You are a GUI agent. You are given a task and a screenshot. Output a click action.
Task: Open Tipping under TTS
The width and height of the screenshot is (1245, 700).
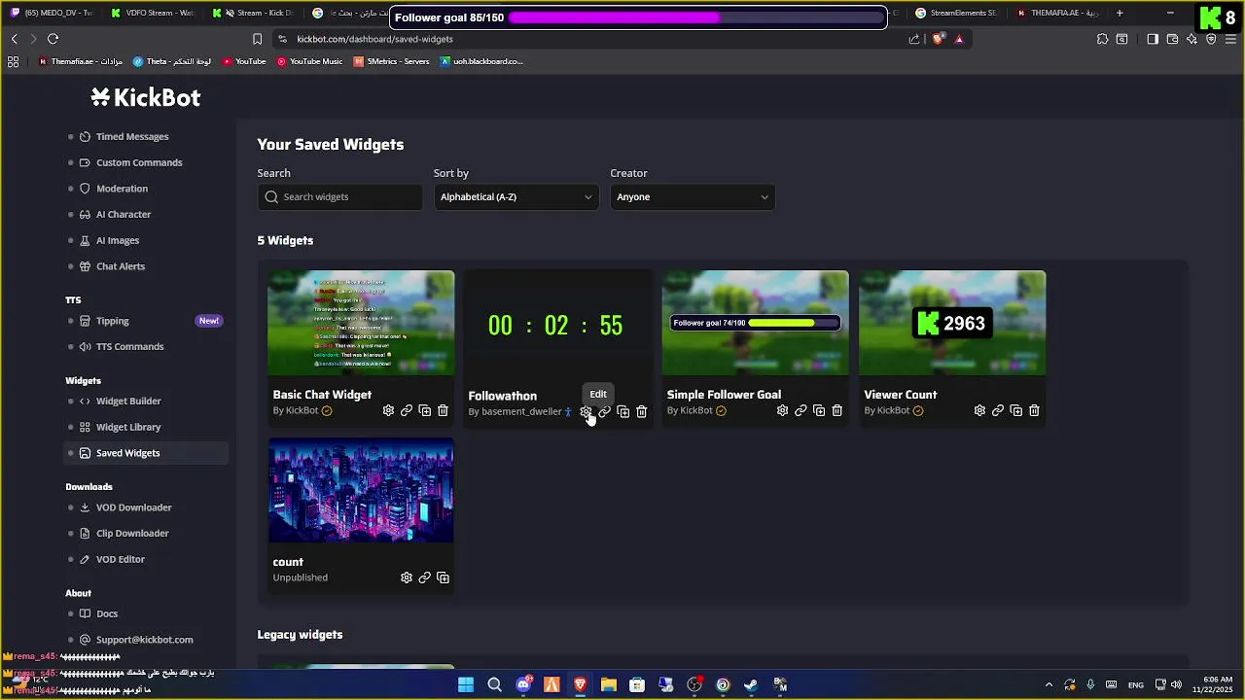pyautogui.click(x=112, y=321)
